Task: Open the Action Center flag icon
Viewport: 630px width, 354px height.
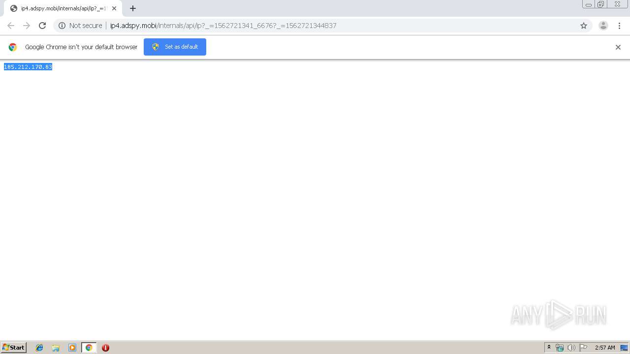Action: point(583,348)
